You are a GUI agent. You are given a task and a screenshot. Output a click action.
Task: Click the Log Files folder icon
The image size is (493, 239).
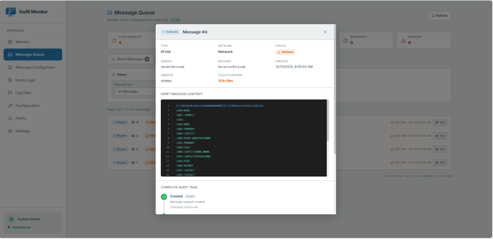tap(10, 92)
